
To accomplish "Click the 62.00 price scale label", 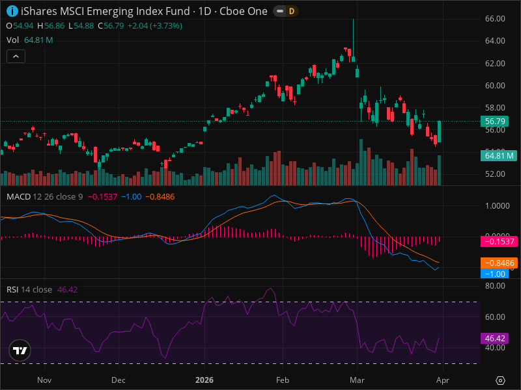I will pyautogui.click(x=495, y=63).
